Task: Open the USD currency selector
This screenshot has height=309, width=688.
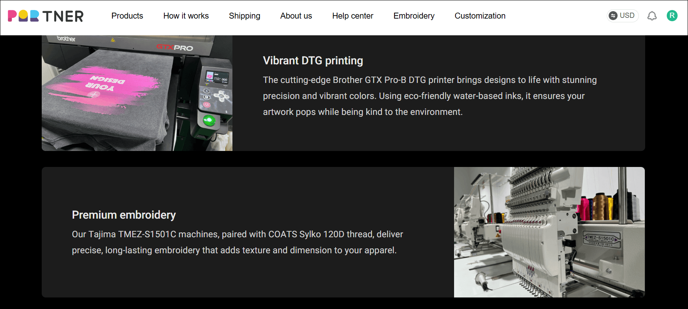Action: pos(622,16)
